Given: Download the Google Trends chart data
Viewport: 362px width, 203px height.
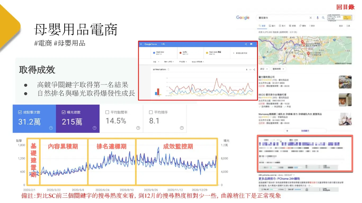Looking at the screenshot, I should (247, 70).
